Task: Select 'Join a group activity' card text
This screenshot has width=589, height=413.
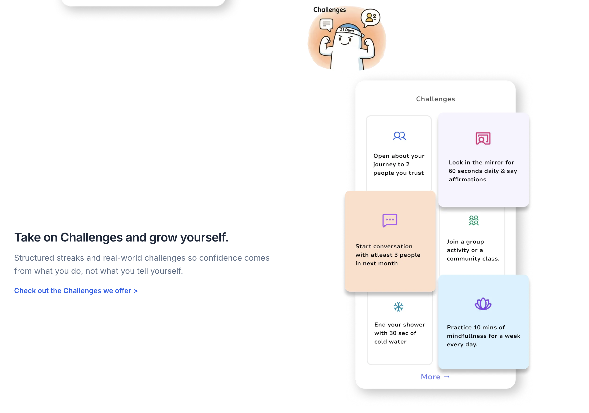Action: (x=473, y=250)
